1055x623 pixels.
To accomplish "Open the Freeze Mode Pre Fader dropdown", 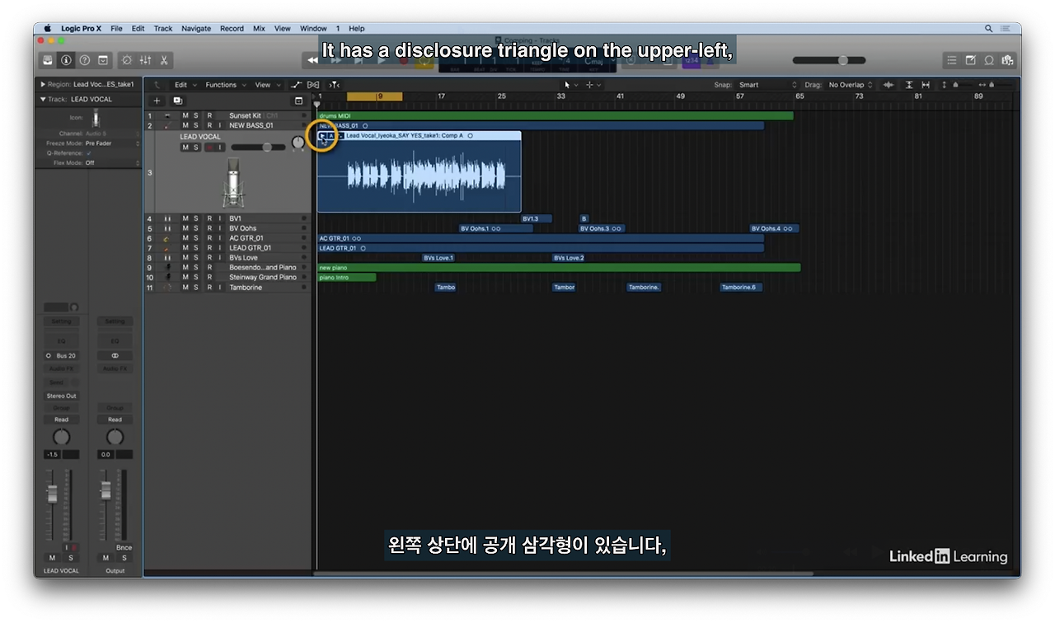I will coord(111,143).
